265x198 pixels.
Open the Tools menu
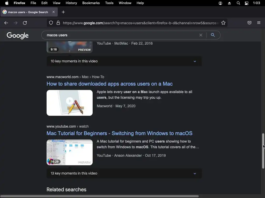click(109, 3)
